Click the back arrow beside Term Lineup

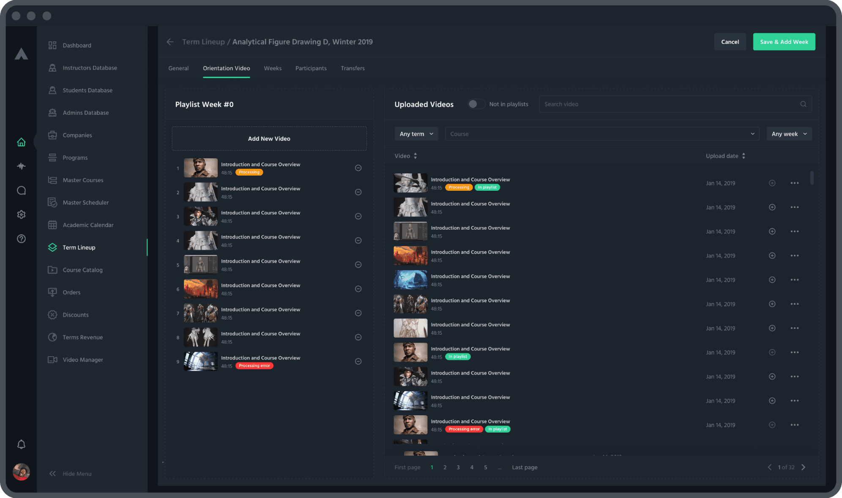point(170,42)
